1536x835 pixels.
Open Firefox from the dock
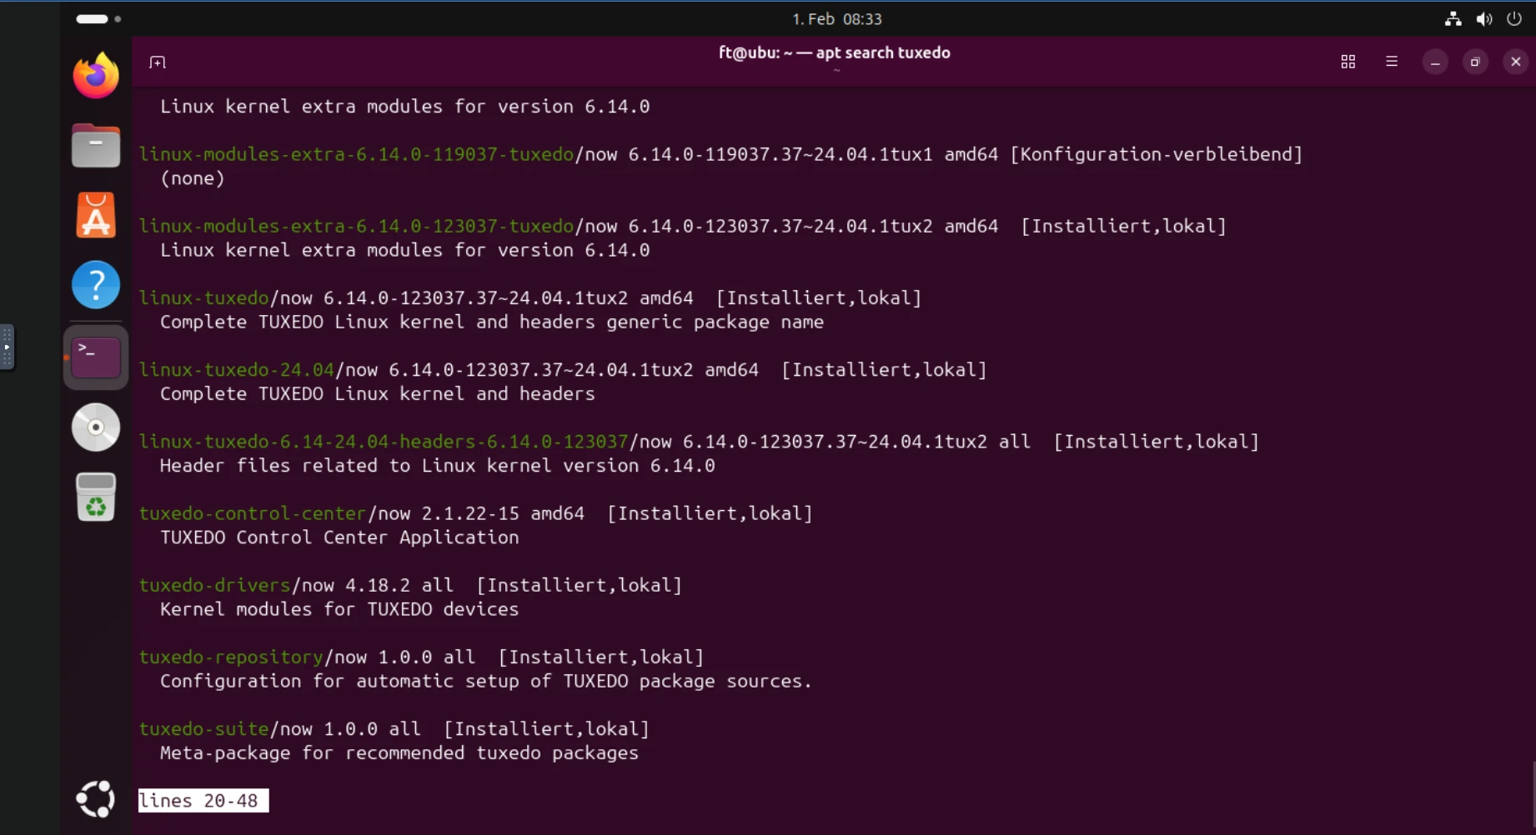click(x=96, y=76)
